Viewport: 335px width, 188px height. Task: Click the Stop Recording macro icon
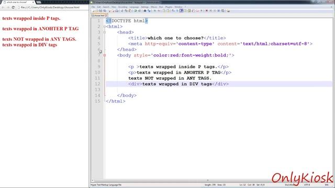tap(210, 10)
